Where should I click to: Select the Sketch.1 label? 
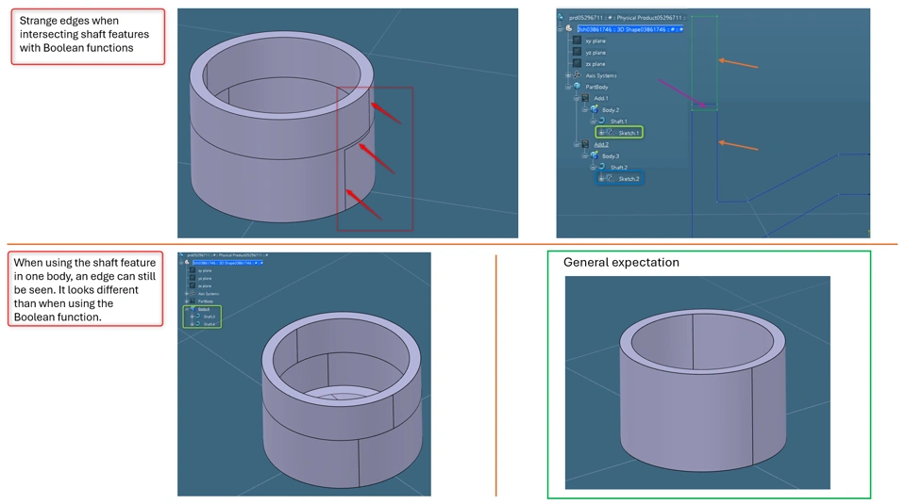point(629,133)
